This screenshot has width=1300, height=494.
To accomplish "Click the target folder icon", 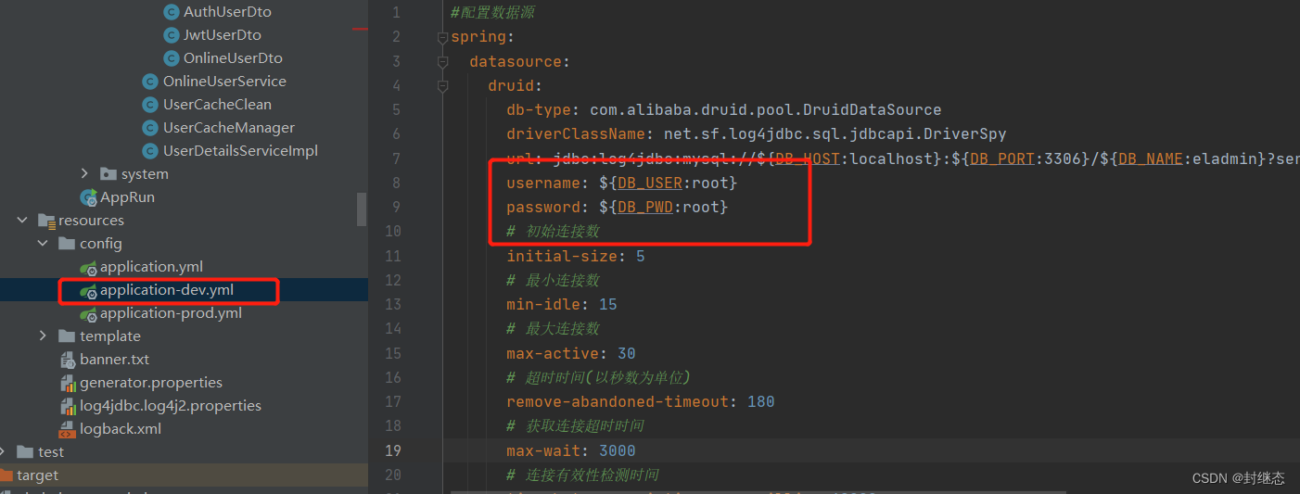I will point(6,475).
